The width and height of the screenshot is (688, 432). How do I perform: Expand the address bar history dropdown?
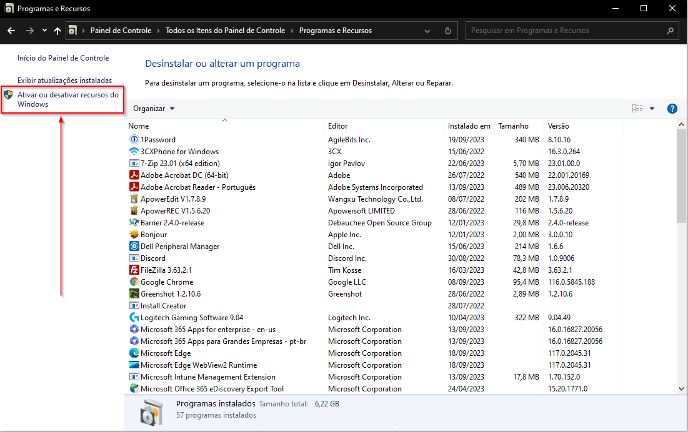427,31
